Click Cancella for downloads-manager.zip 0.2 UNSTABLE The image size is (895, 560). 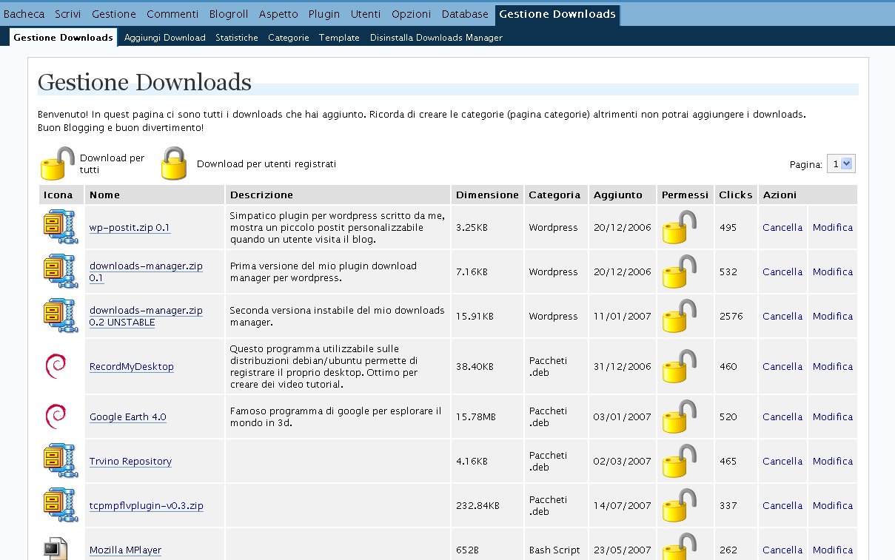tap(782, 317)
